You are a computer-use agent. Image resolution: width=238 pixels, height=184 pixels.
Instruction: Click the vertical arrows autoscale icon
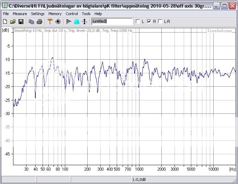click(84, 22)
